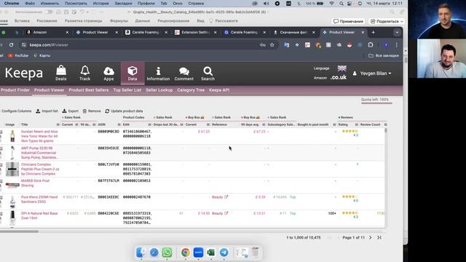Screen dimensions: 466x262
Task: Open a new browser tab
Action: click(374, 32)
